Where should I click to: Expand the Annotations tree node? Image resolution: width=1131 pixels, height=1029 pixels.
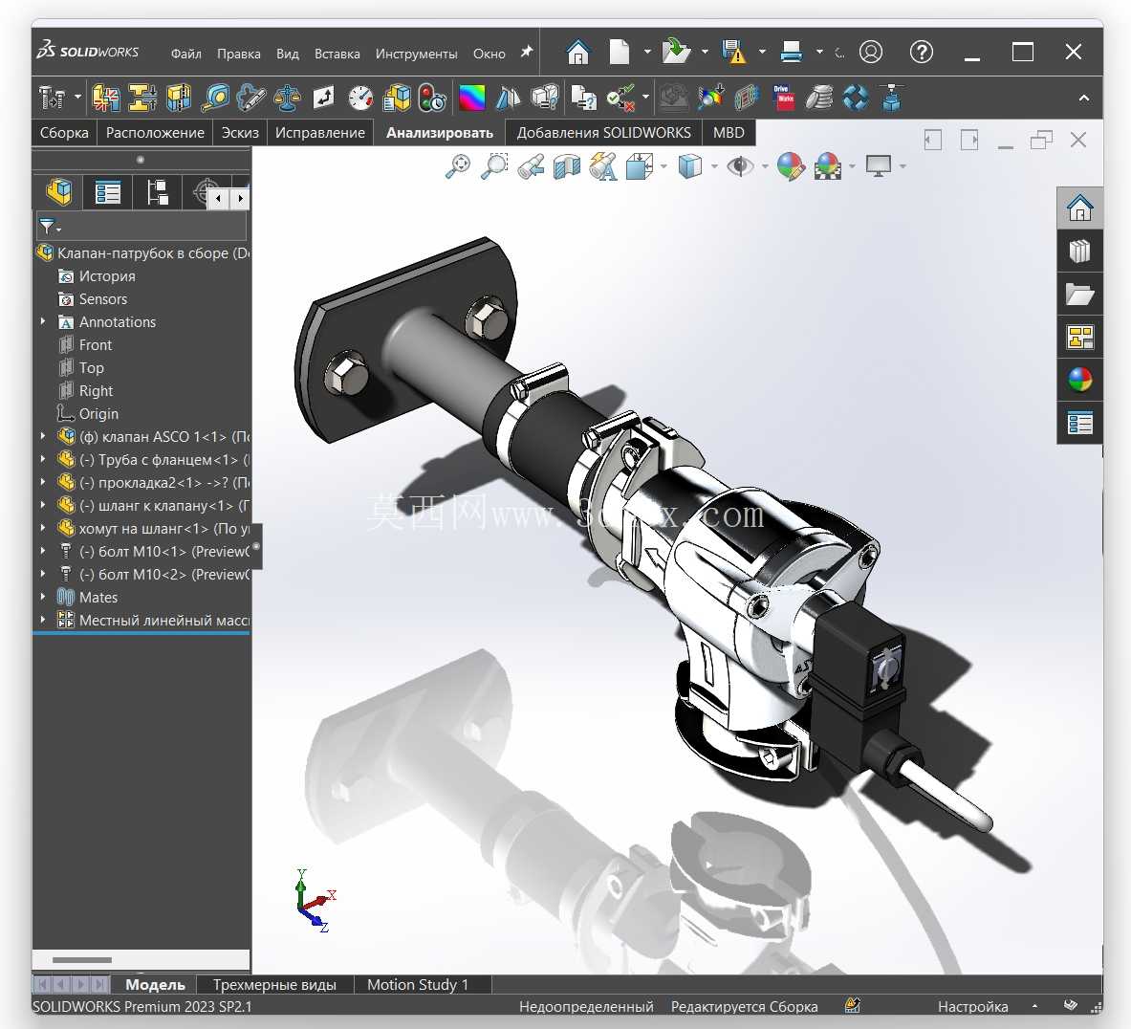point(43,322)
